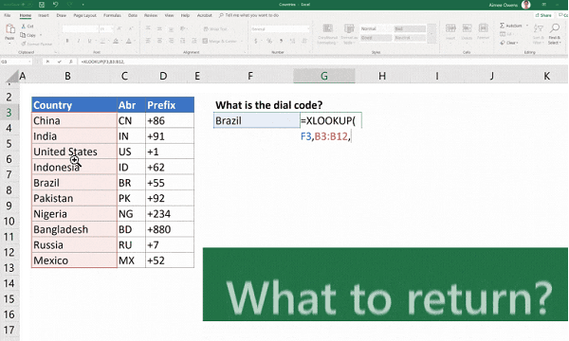Select the Prefix header cell
Screen dimensions: 569x341
pos(170,105)
